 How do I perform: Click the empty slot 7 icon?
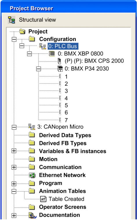[x=60, y=120]
